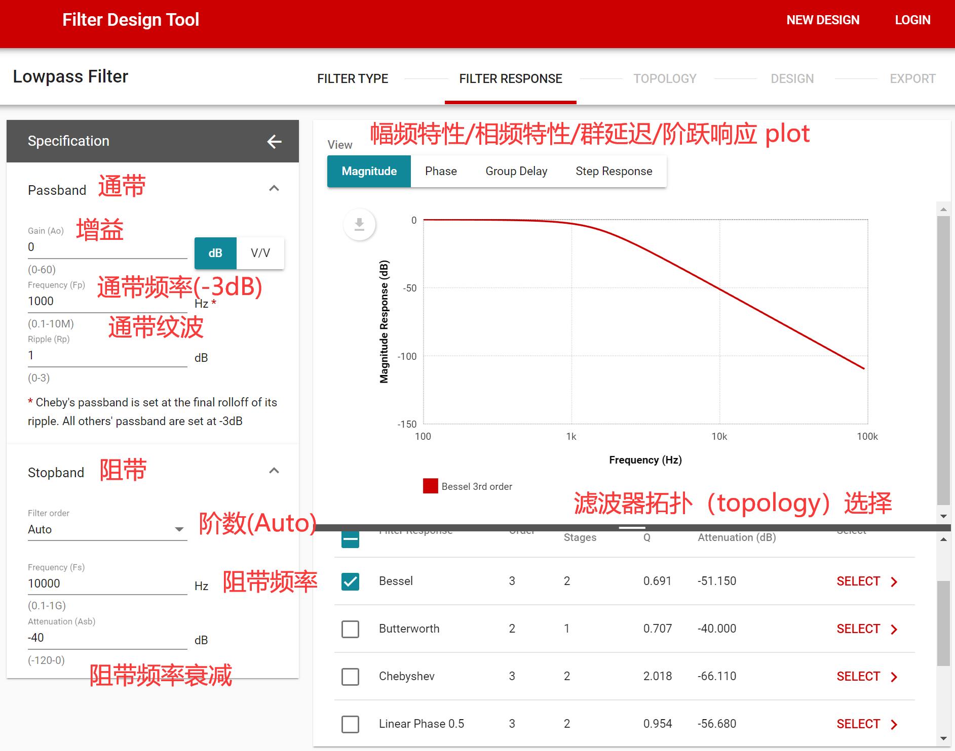Start a NEW DESIGN
Image resolution: width=955 pixels, height=751 pixels.
(x=823, y=20)
